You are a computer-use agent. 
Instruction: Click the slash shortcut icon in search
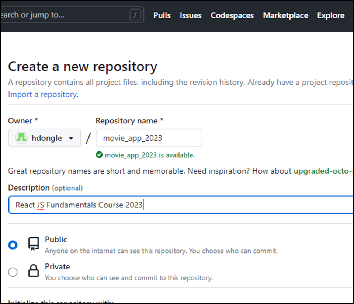(135, 15)
